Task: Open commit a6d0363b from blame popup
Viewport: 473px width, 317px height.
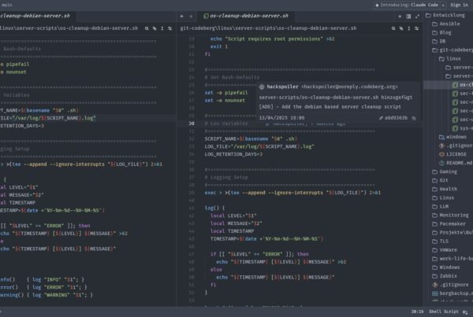Action: pyautogui.click(x=393, y=118)
